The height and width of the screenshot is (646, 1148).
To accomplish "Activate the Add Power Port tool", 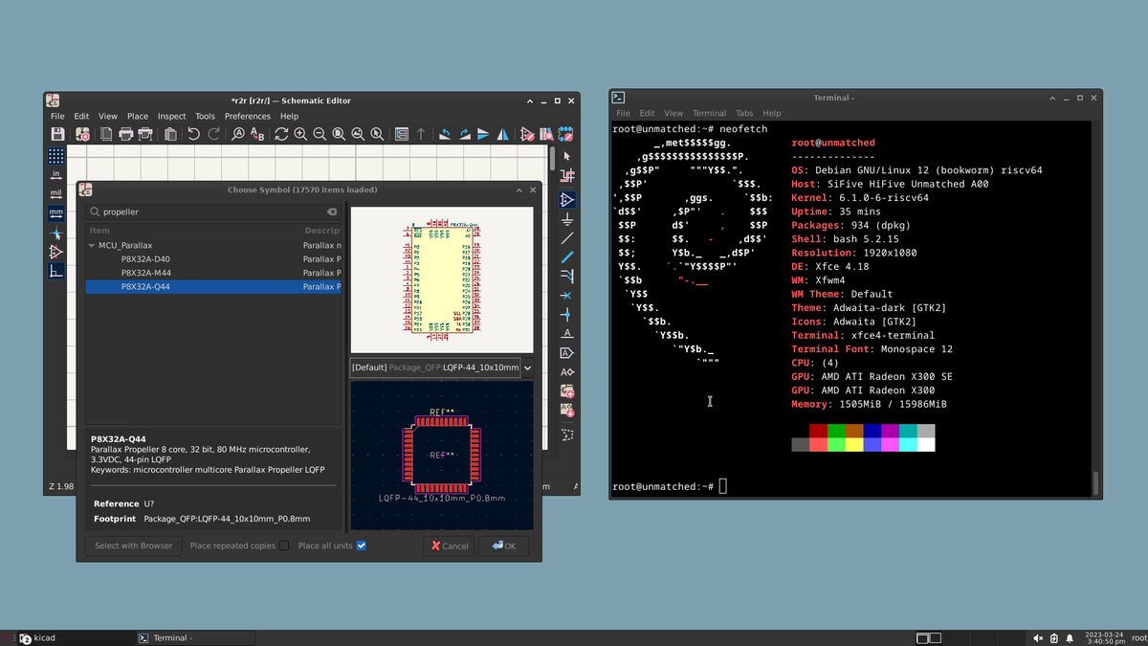I will pos(567,218).
